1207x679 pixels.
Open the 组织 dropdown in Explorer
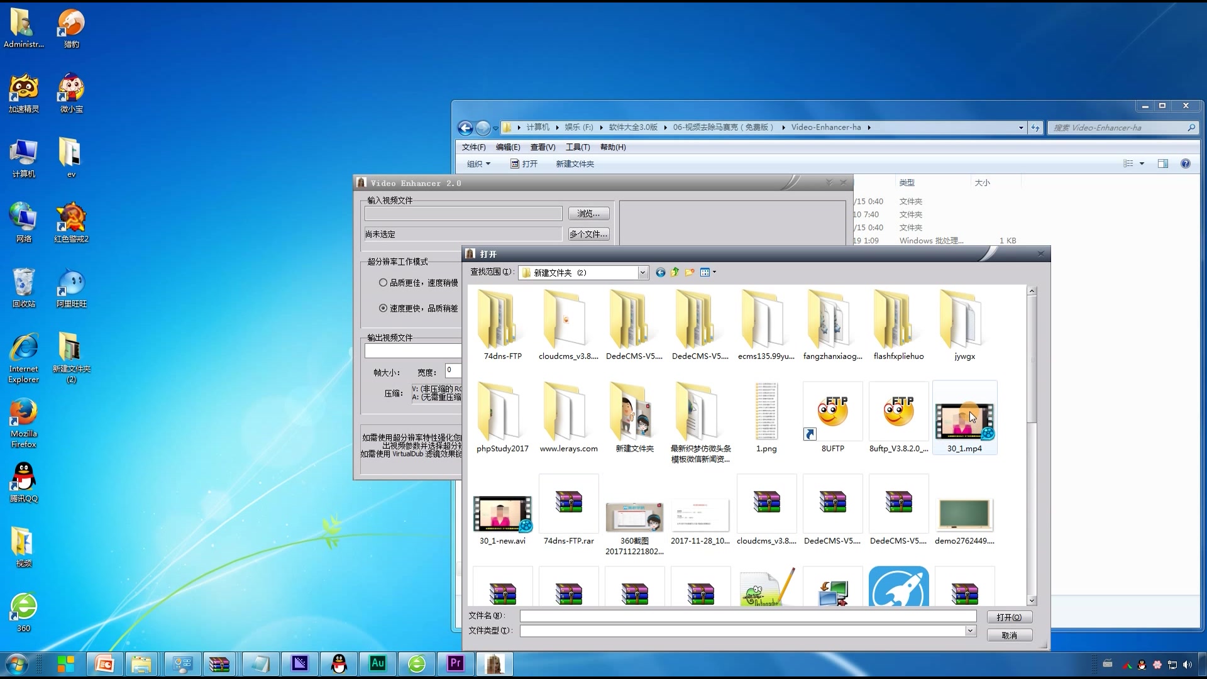pos(478,163)
